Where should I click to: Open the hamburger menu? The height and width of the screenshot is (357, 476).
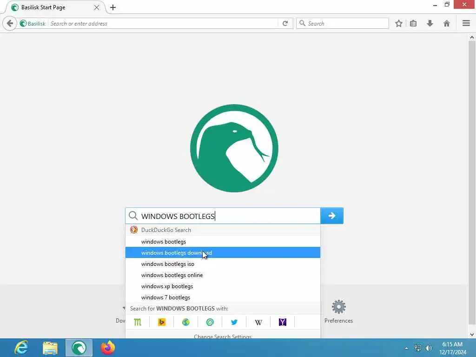466,23
